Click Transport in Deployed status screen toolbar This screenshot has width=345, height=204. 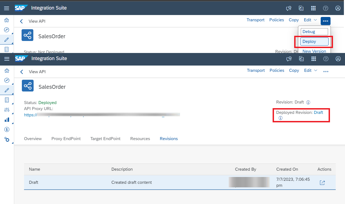click(256, 70)
